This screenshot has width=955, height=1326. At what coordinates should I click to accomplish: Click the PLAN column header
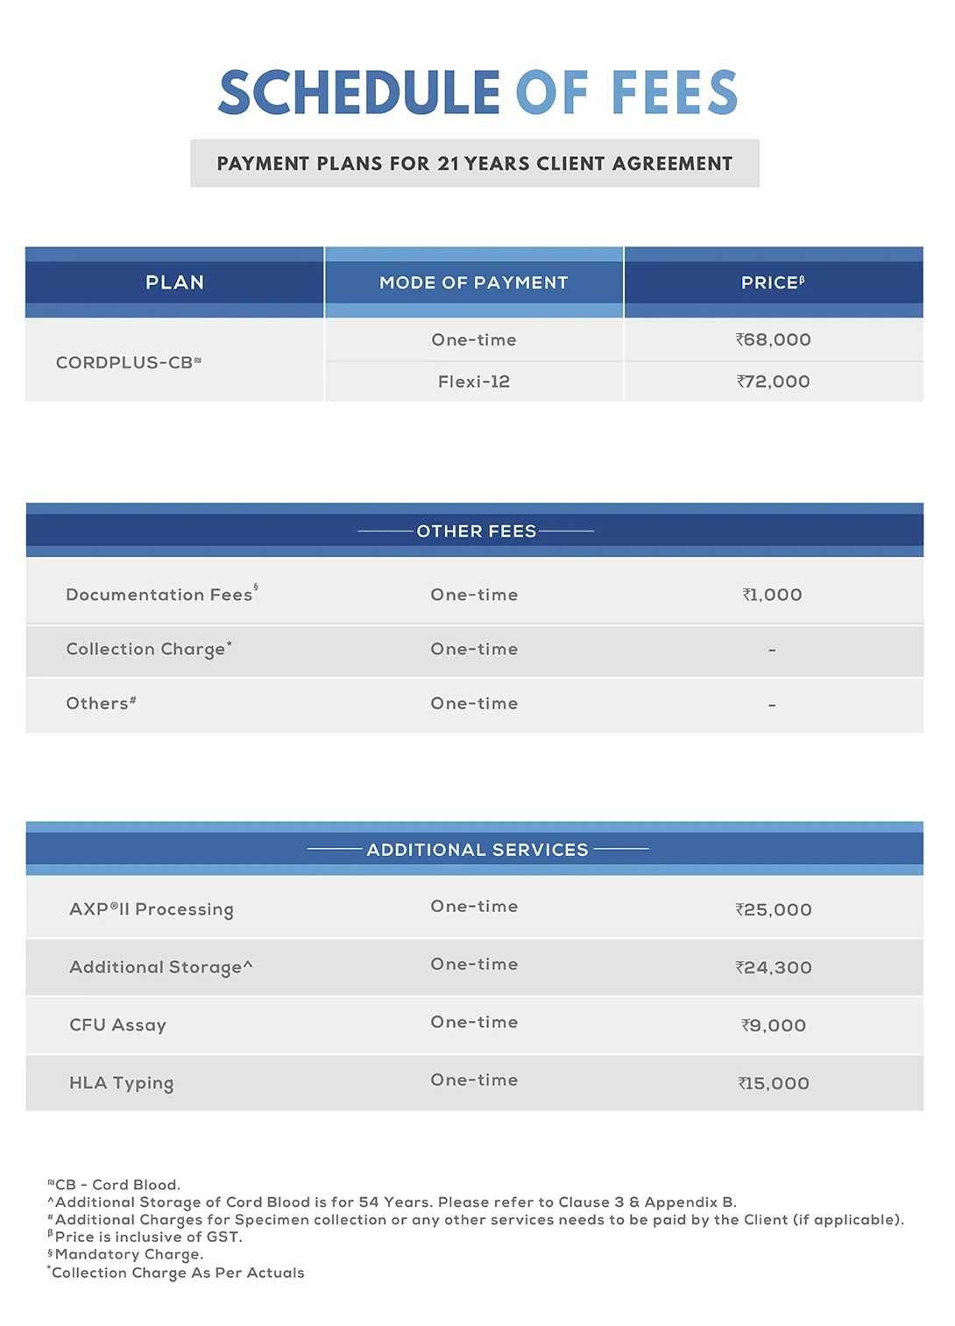point(174,282)
